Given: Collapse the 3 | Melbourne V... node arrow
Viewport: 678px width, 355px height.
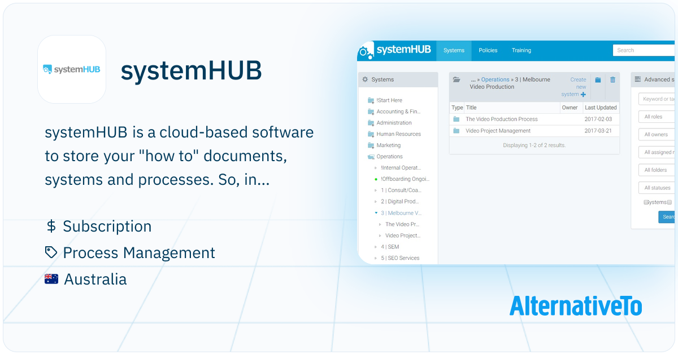Looking at the screenshot, I should pos(376,213).
